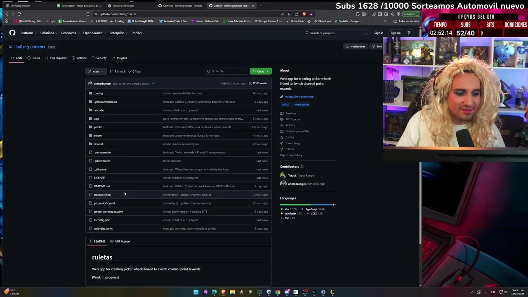Expand the Resources menu
Viewport: 528px width, 297px height.
click(x=70, y=33)
